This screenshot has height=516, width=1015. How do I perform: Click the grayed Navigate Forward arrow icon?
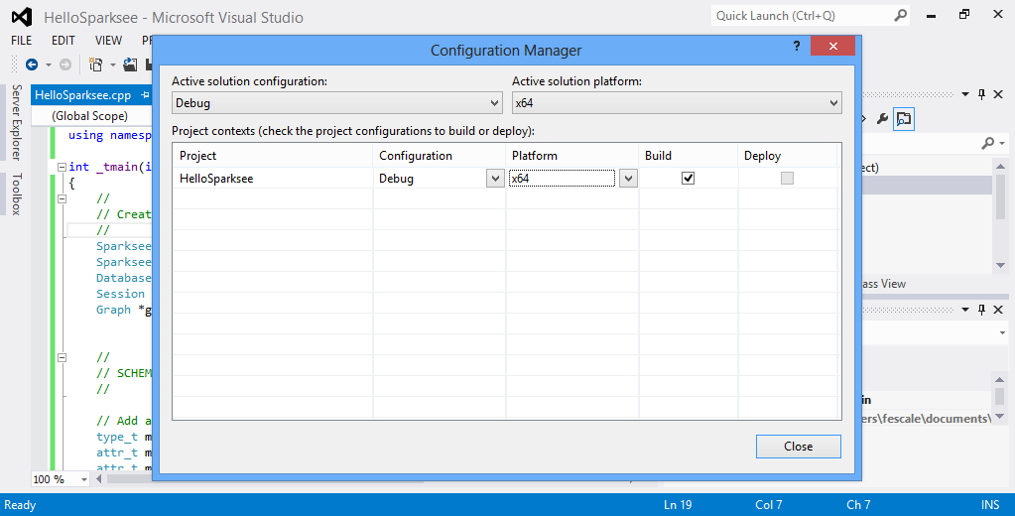[x=65, y=64]
